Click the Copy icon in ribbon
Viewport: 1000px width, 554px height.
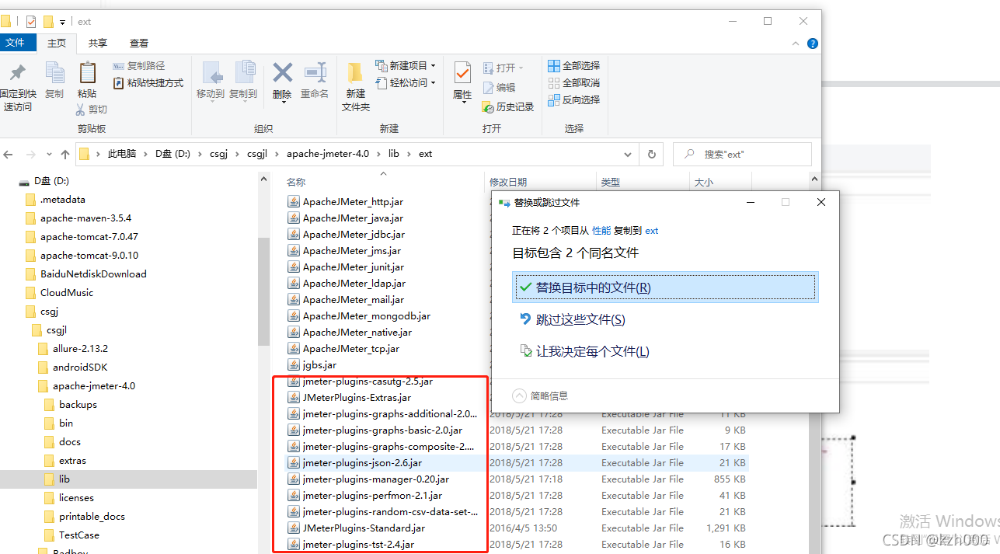click(54, 72)
